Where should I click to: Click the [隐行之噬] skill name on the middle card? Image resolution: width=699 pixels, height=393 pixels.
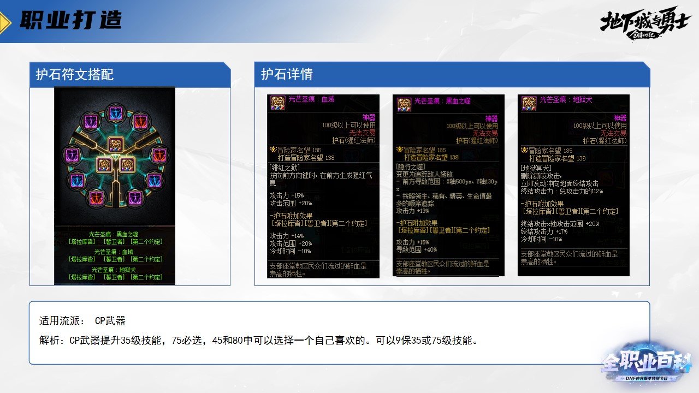pyautogui.click(x=411, y=166)
